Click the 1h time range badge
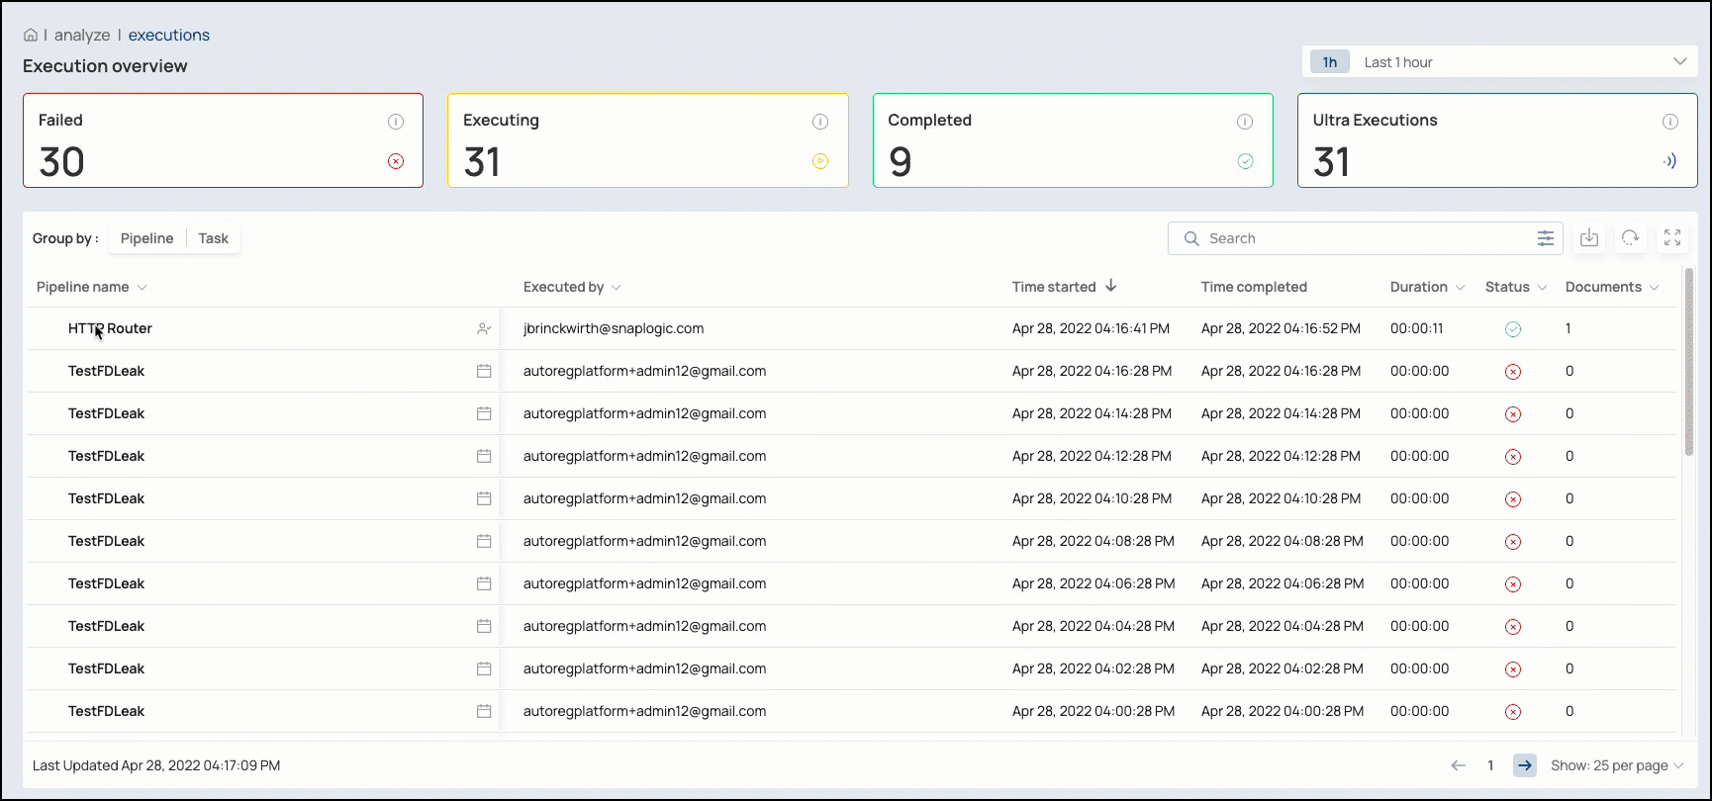Image resolution: width=1712 pixels, height=801 pixels. (x=1330, y=62)
